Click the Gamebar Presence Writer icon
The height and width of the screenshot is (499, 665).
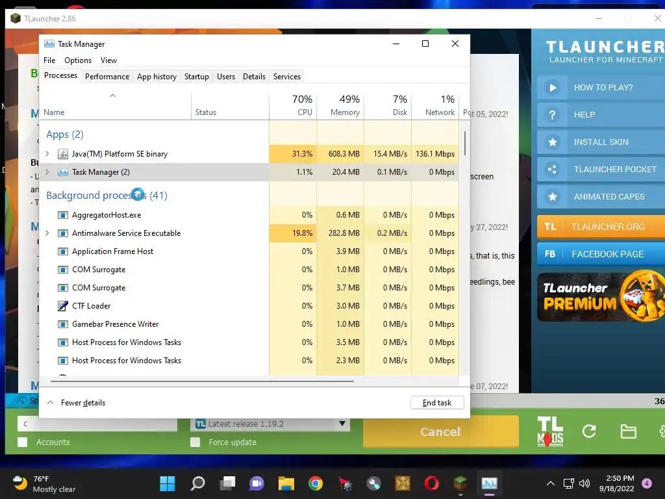tap(63, 324)
